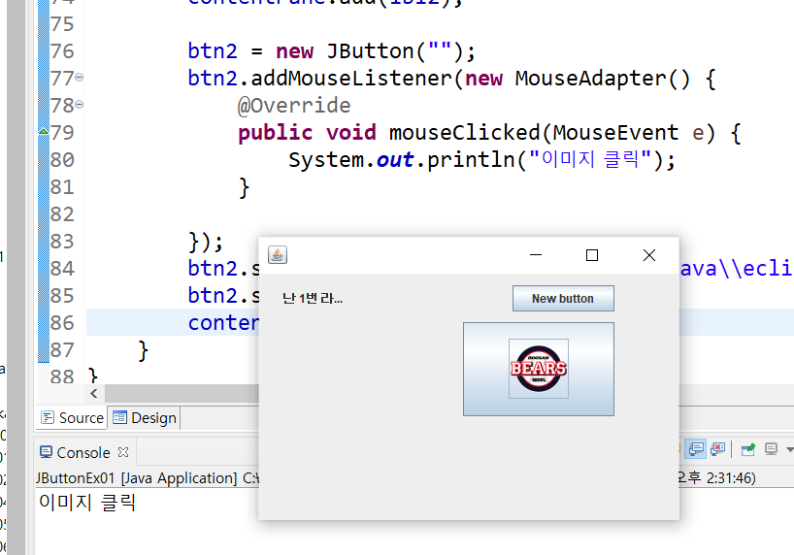Click override indicator triangle on line 79
The image size is (794, 555).
[x=44, y=132]
